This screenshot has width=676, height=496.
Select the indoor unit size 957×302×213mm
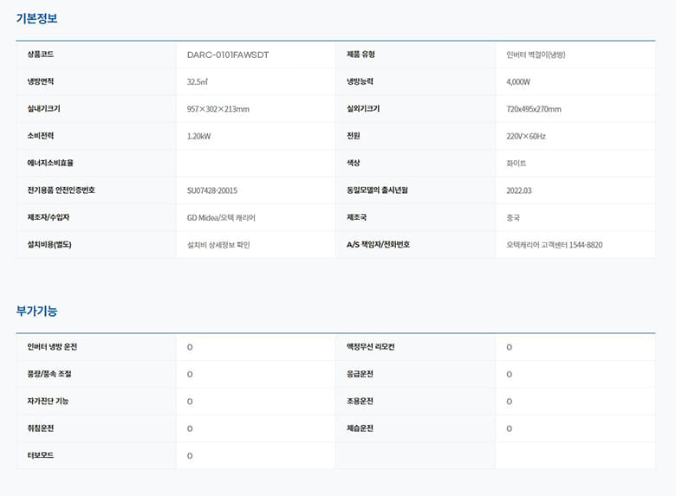218,109
